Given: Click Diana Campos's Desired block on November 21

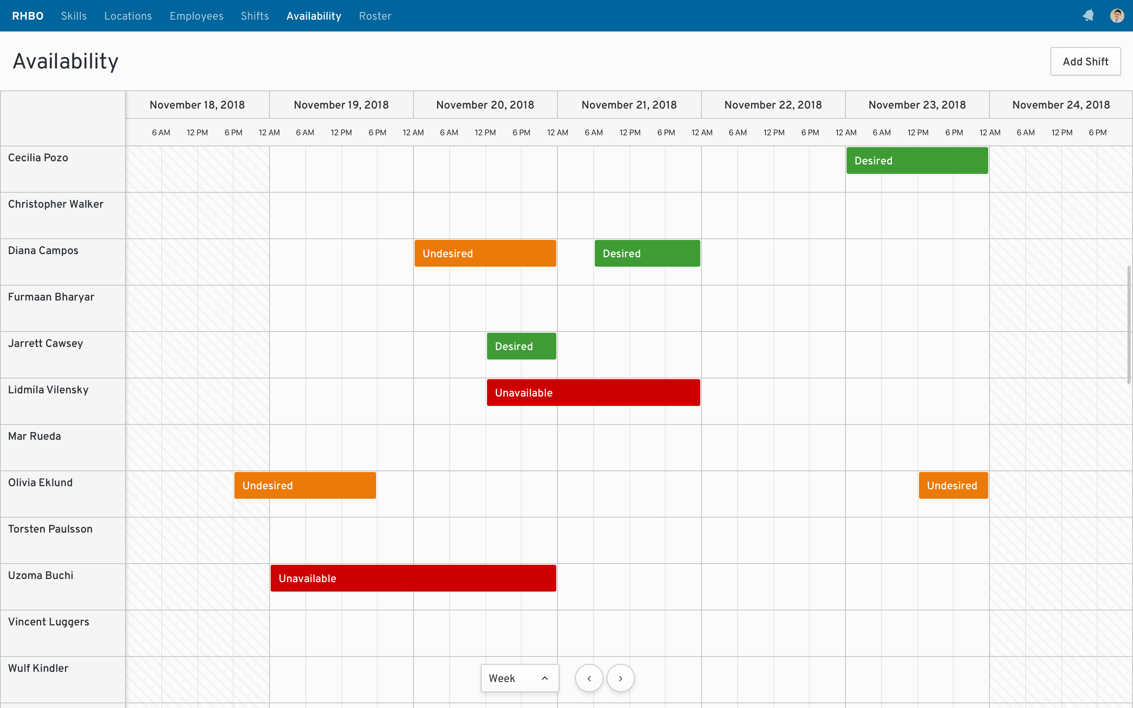Looking at the screenshot, I should pyautogui.click(x=647, y=253).
